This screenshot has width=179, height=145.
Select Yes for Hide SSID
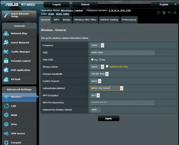click(92, 60)
